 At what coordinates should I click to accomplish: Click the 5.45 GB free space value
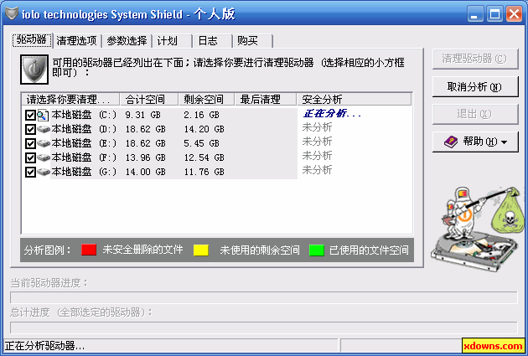tap(201, 143)
